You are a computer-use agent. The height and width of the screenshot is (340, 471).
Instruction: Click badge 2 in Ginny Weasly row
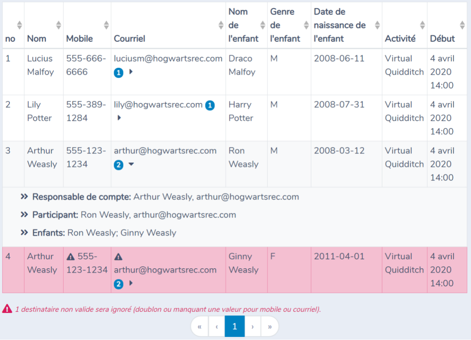(119, 284)
